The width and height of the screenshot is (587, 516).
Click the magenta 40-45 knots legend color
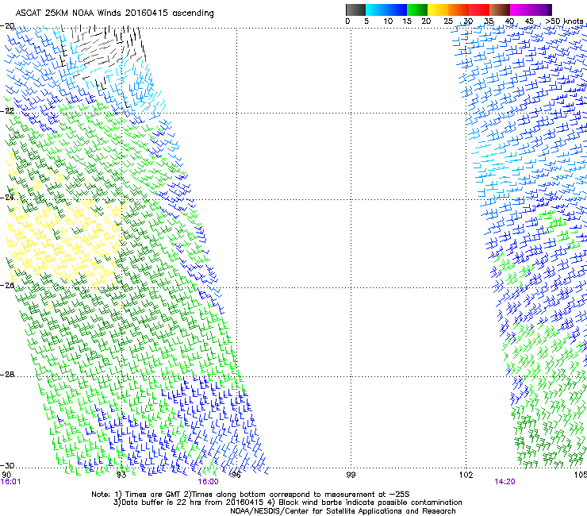[520, 10]
